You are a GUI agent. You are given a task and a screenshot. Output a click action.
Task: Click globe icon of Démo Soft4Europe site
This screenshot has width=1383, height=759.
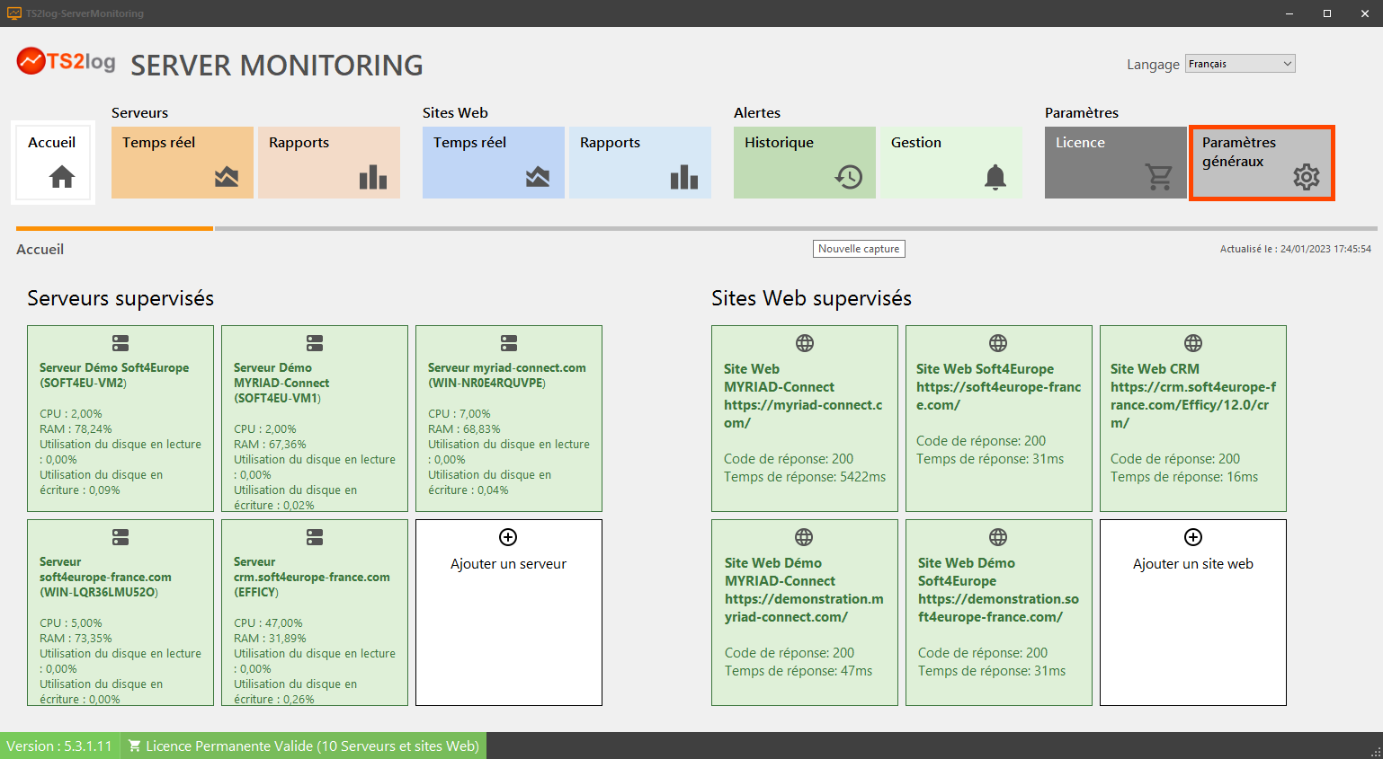click(x=998, y=537)
